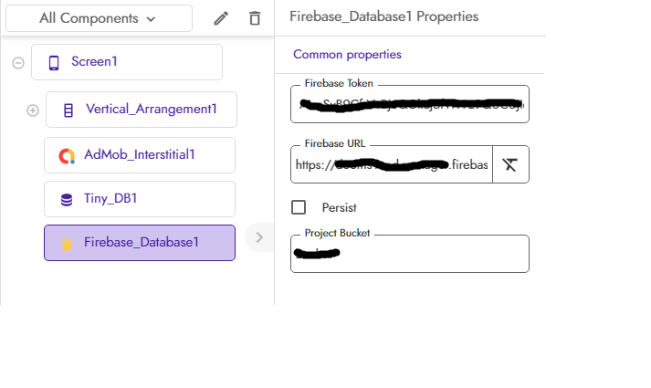Image resolution: width=651 pixels, height=388 pixels.
Task: Click the Tiny_DB1 database icon
Action: tap(67, 199)
